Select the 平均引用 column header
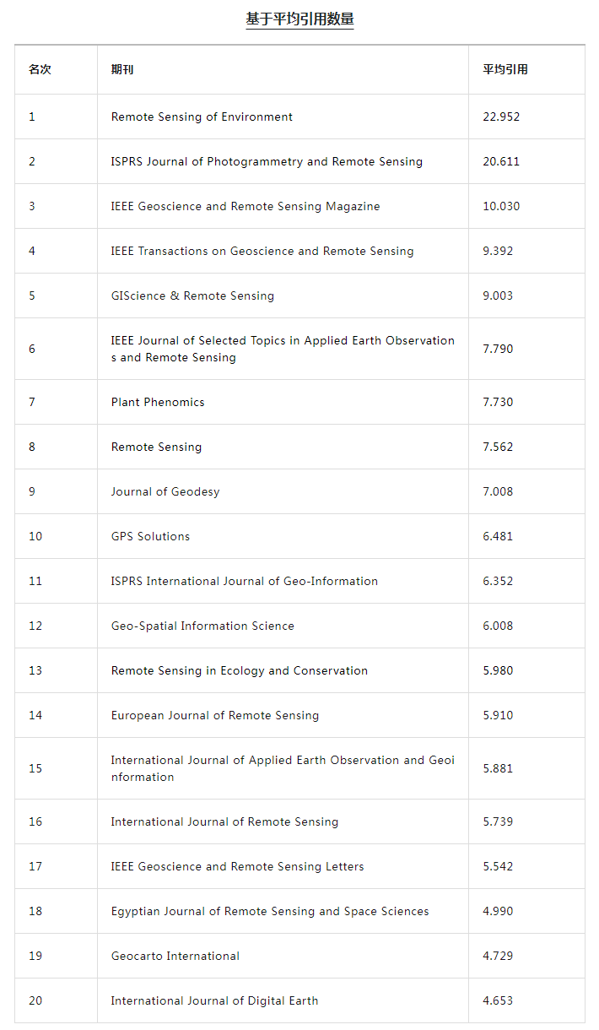 pos(505,69)
